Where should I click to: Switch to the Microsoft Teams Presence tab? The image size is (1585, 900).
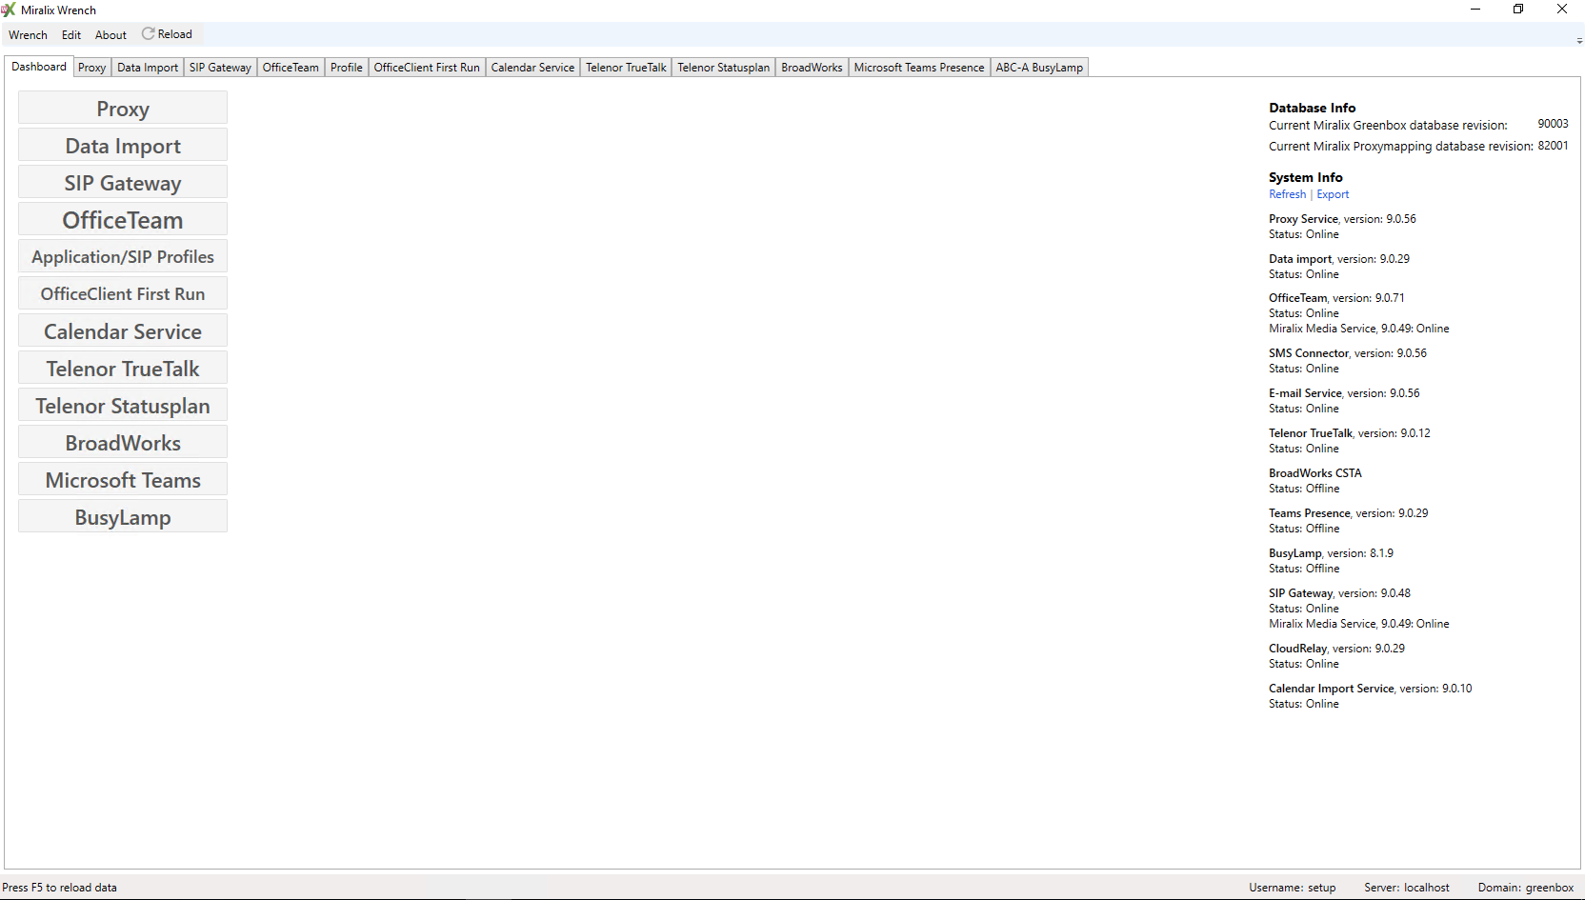(x=918, y=68)
